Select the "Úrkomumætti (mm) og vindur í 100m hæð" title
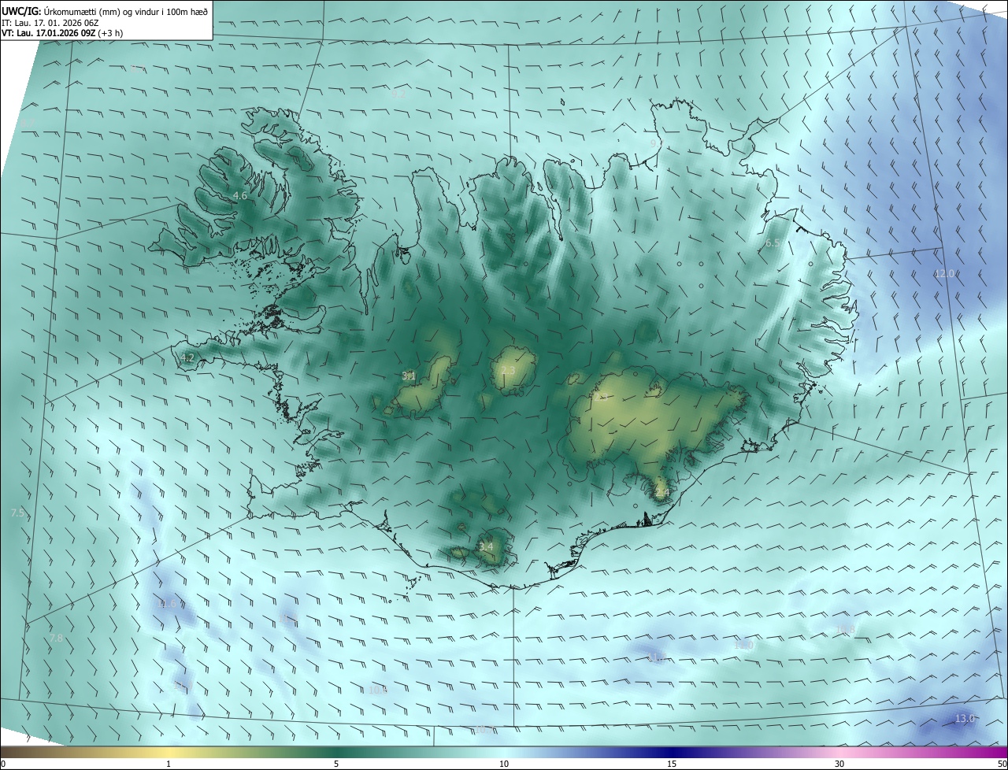The height and width of the screenshot is (770, 1008). [126, 11]
